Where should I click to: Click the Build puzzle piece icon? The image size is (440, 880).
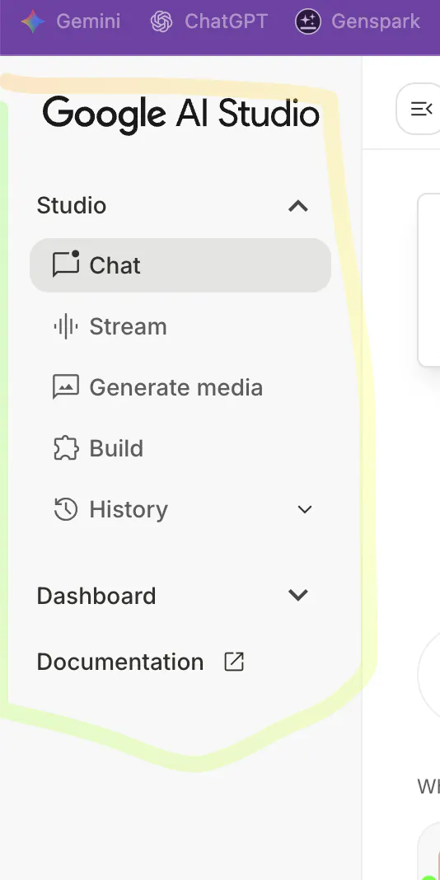[x=66, y=448]
